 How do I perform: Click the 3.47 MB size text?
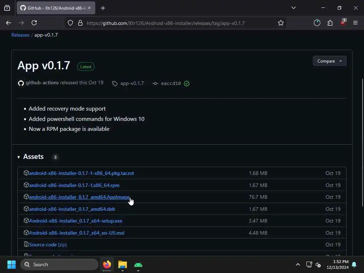click(258, 221)
